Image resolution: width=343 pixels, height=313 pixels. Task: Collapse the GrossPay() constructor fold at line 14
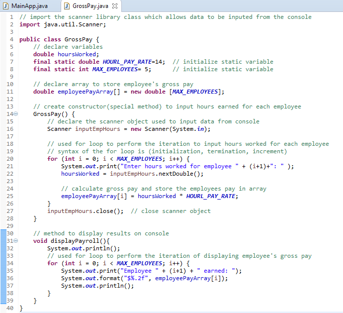tap(16, 113)
